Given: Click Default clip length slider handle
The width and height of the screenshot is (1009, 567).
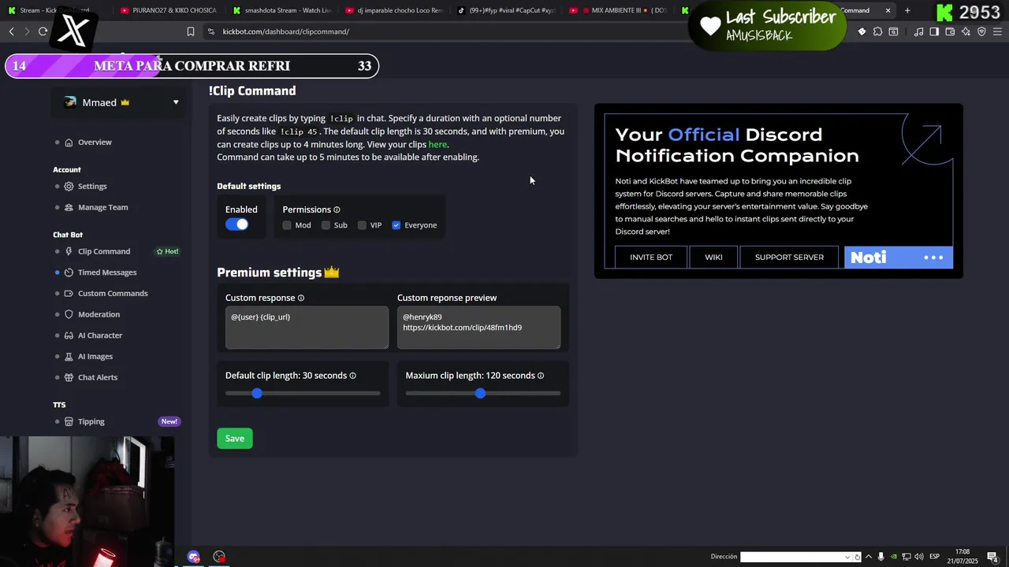Looking at the screenshot, I should pos(257,393).
